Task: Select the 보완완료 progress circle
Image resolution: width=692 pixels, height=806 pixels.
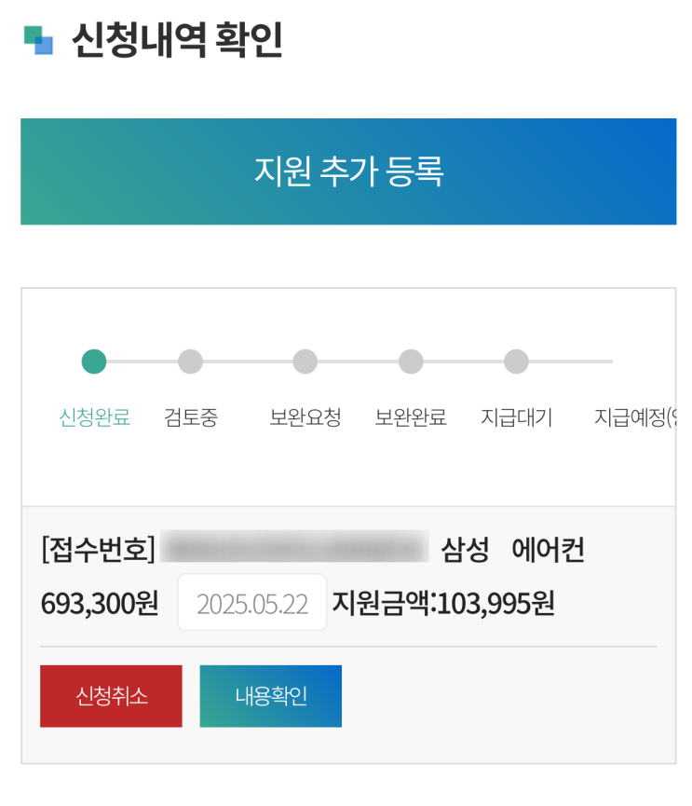Action: coord(411,362)
